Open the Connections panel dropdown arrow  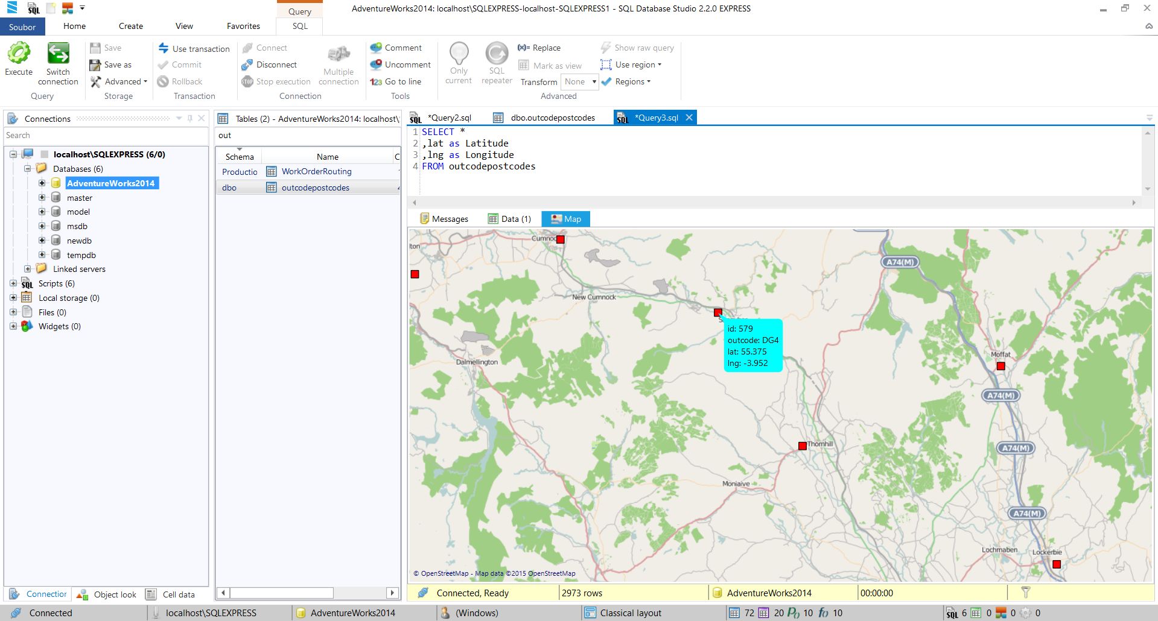pos(179,118)
